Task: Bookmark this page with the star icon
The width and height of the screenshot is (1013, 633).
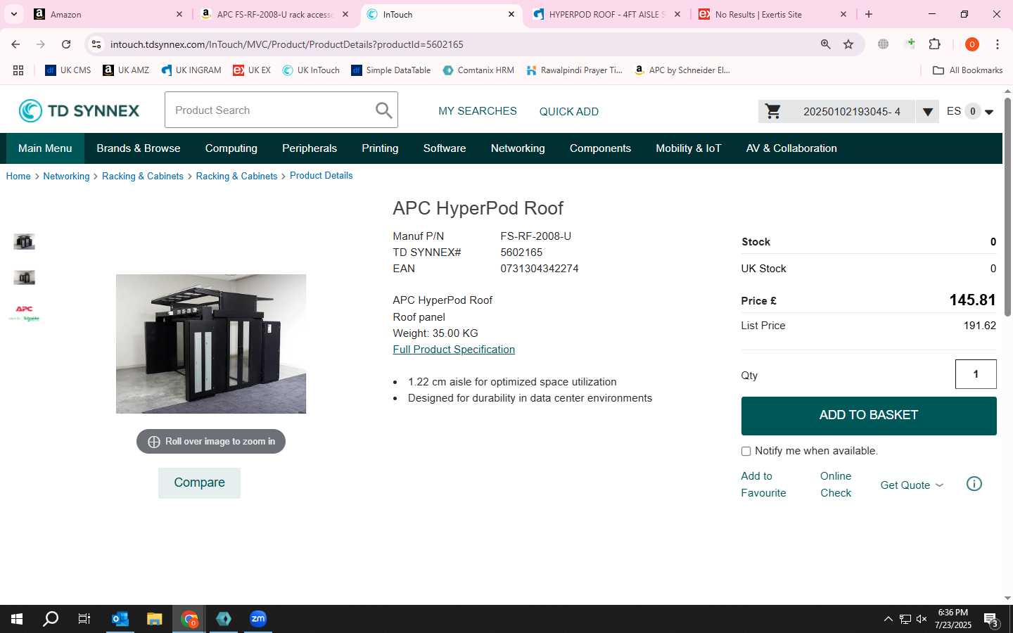Action: coord(848,44)
